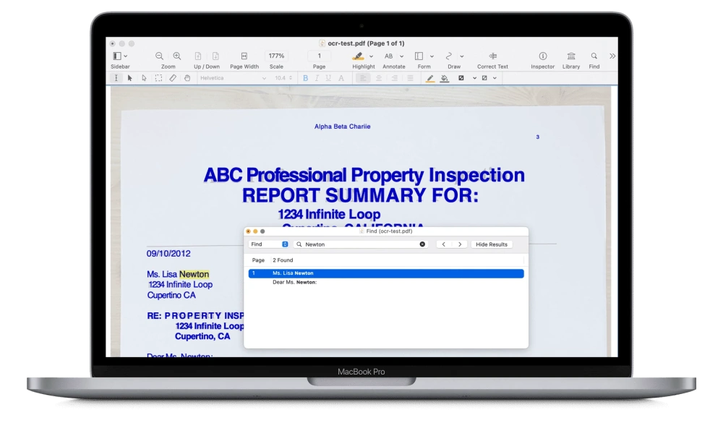Click Cupertino CA address line
This screenshot has width=723, height=428.
coord(171,295)
